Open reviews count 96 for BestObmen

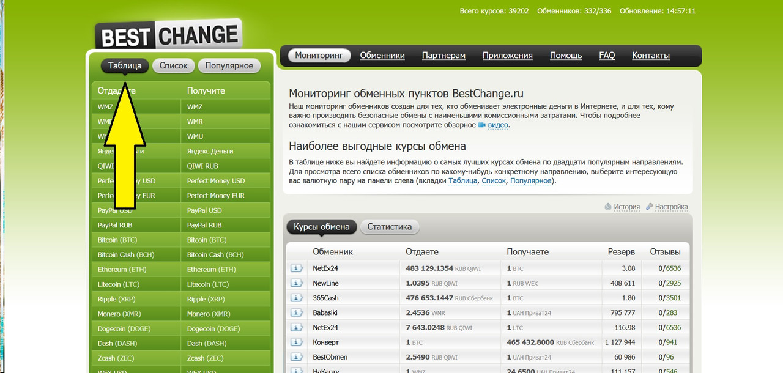coord(670,357)
